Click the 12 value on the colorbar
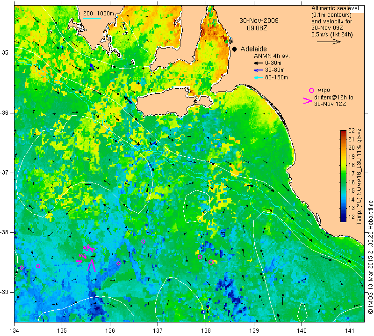This screenshot has height=336, width=374. point(352,217)
